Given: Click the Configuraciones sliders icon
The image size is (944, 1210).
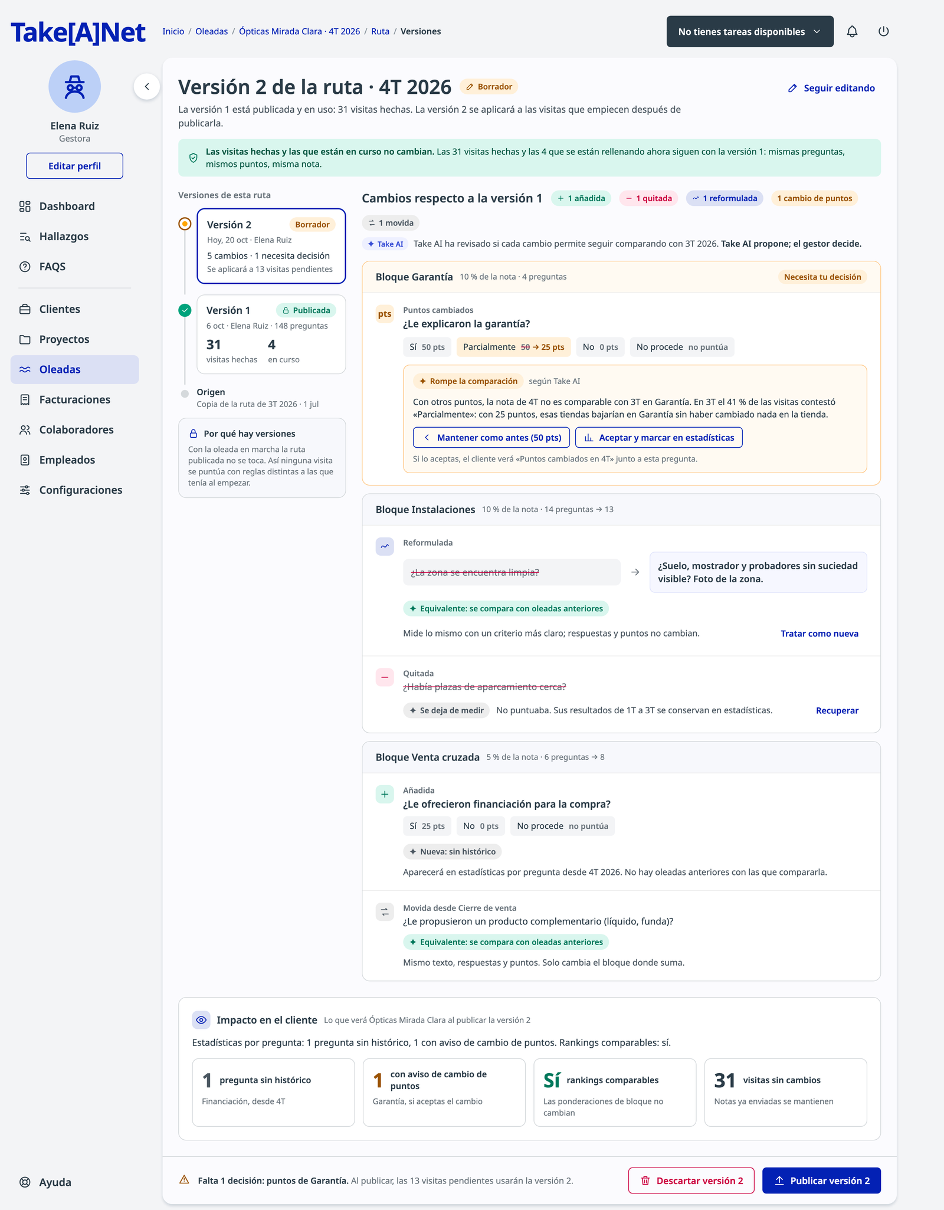Looking at the screenshot, I should (x=25, y=490).
